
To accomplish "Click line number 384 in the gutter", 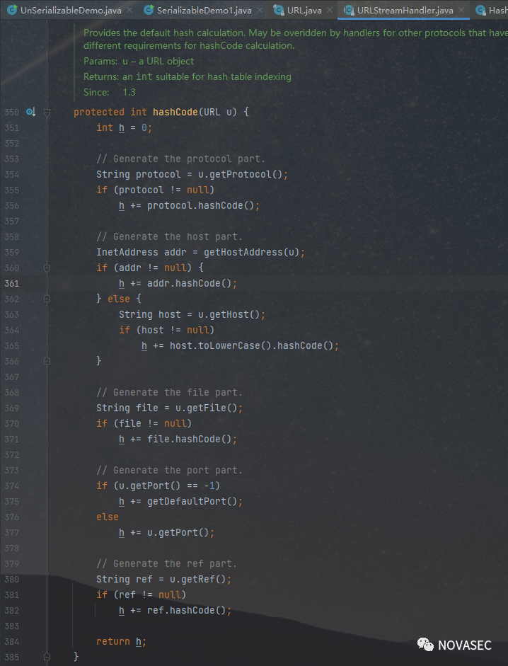I will (12, 641).
